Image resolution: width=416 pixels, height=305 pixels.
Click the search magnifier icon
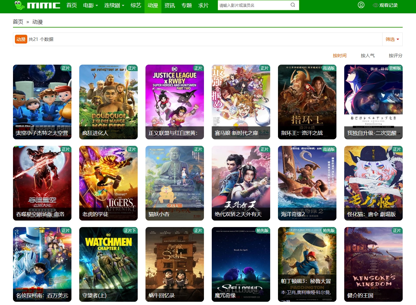293,5
